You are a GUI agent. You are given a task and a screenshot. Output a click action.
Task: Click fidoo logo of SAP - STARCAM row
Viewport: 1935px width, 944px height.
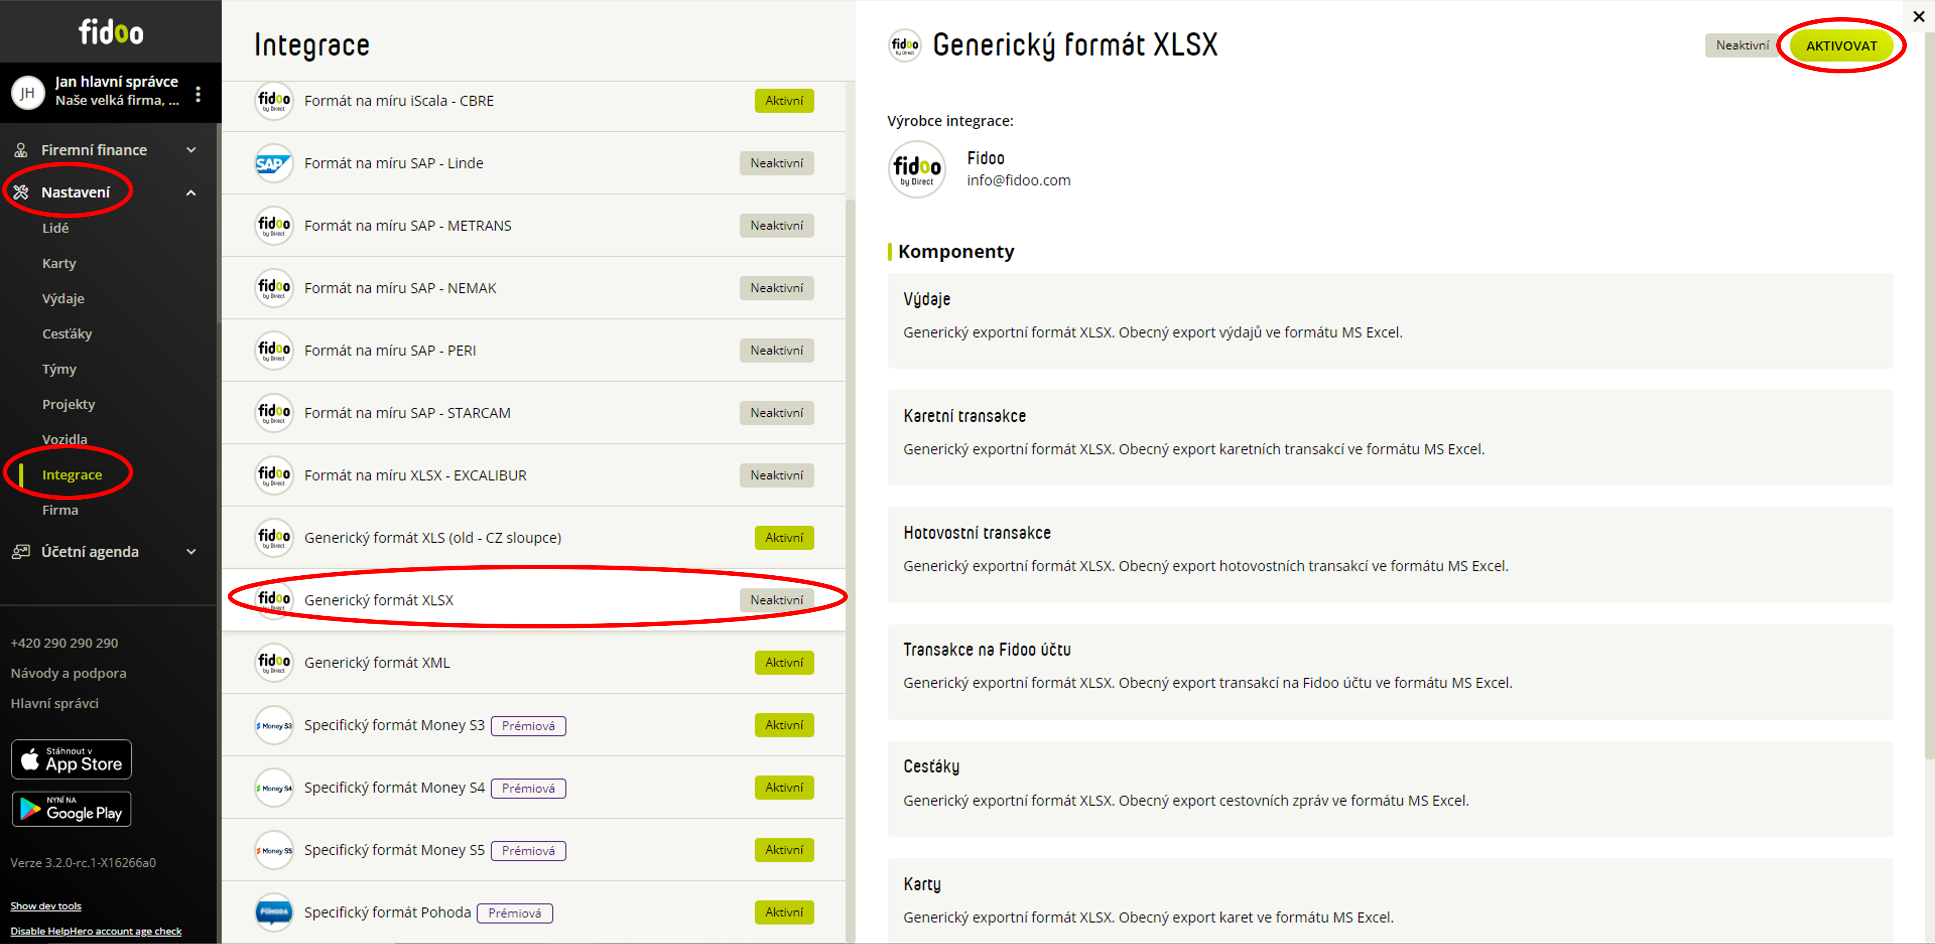(x=274, y=412)
